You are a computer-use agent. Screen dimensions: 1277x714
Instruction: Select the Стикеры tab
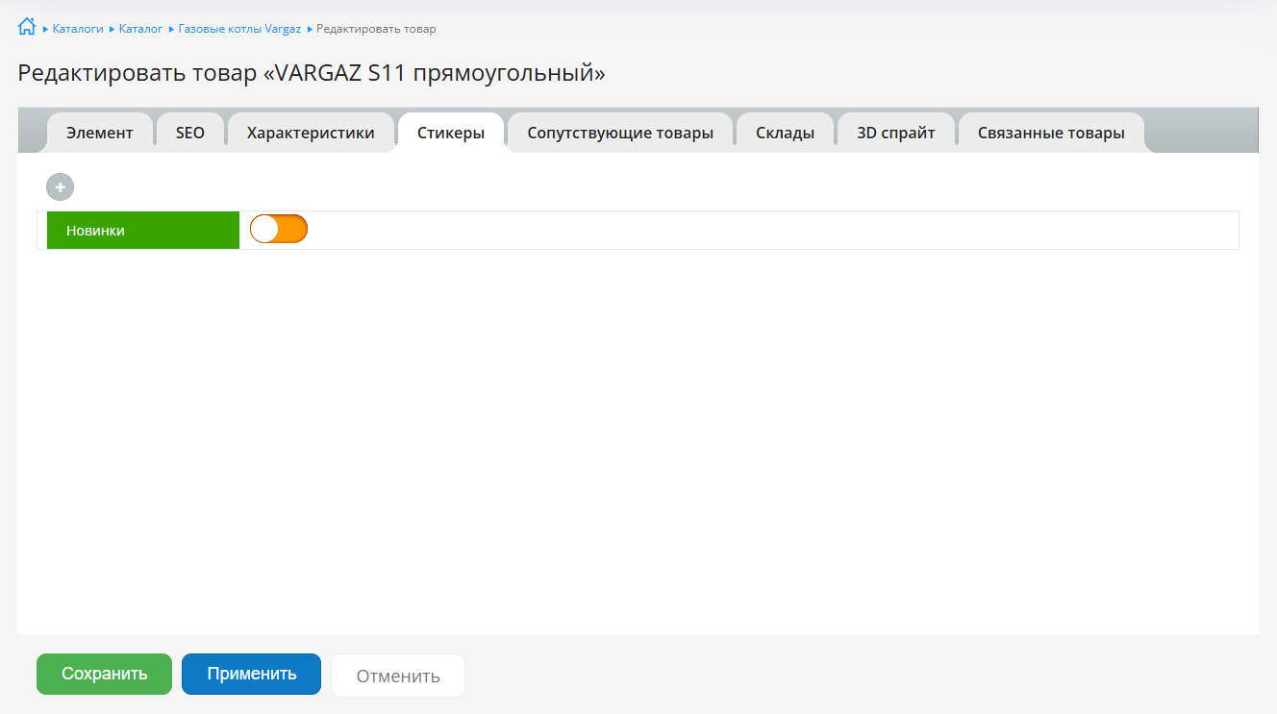pyautogui.click(x=451, y=133)
